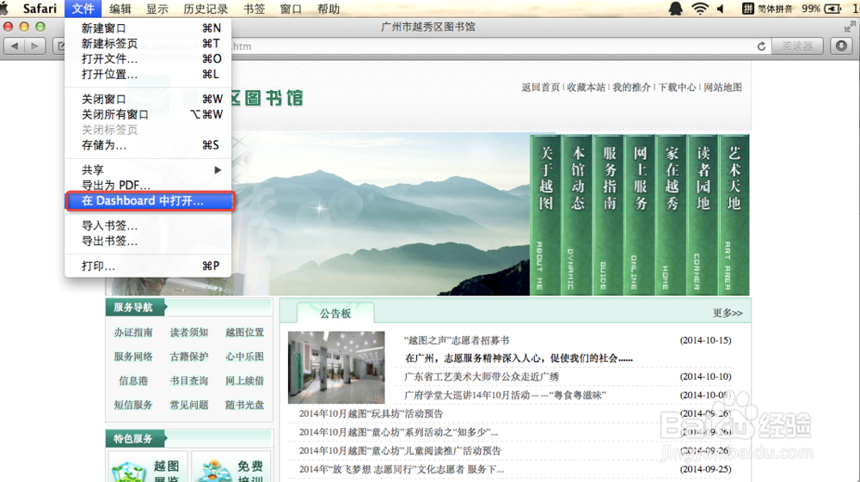Open the Safari application menu

pos(40,9)
